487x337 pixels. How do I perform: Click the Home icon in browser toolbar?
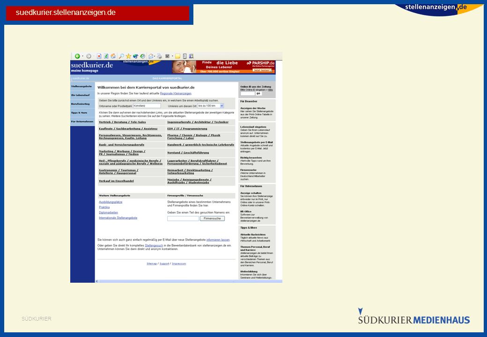[113, 56]
